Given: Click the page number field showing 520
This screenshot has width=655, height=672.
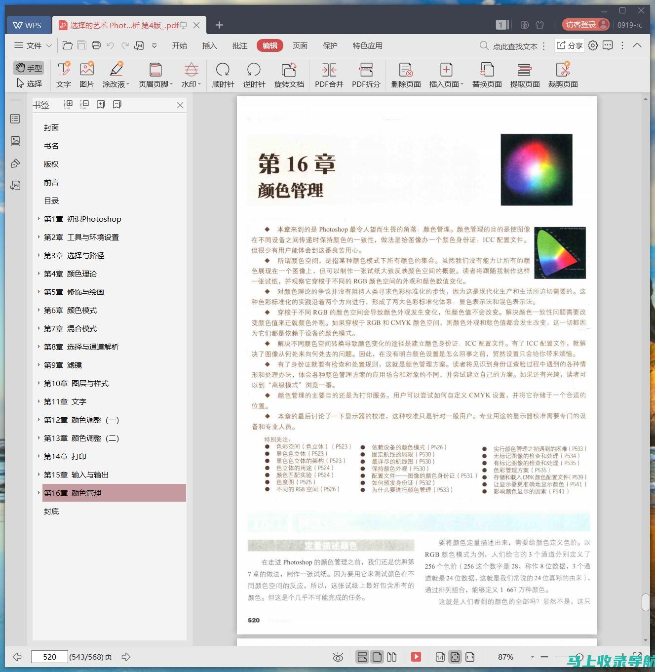Looking at the screenshot, I should [x=49, y=657].
